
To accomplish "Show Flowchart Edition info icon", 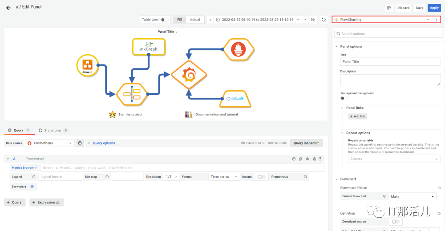I will 439,188.
